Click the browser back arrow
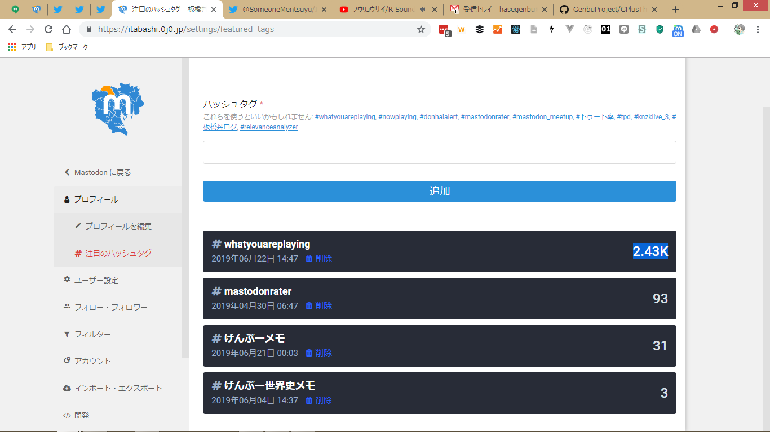This screenshot has height=432, width=770. pos(12,29)
